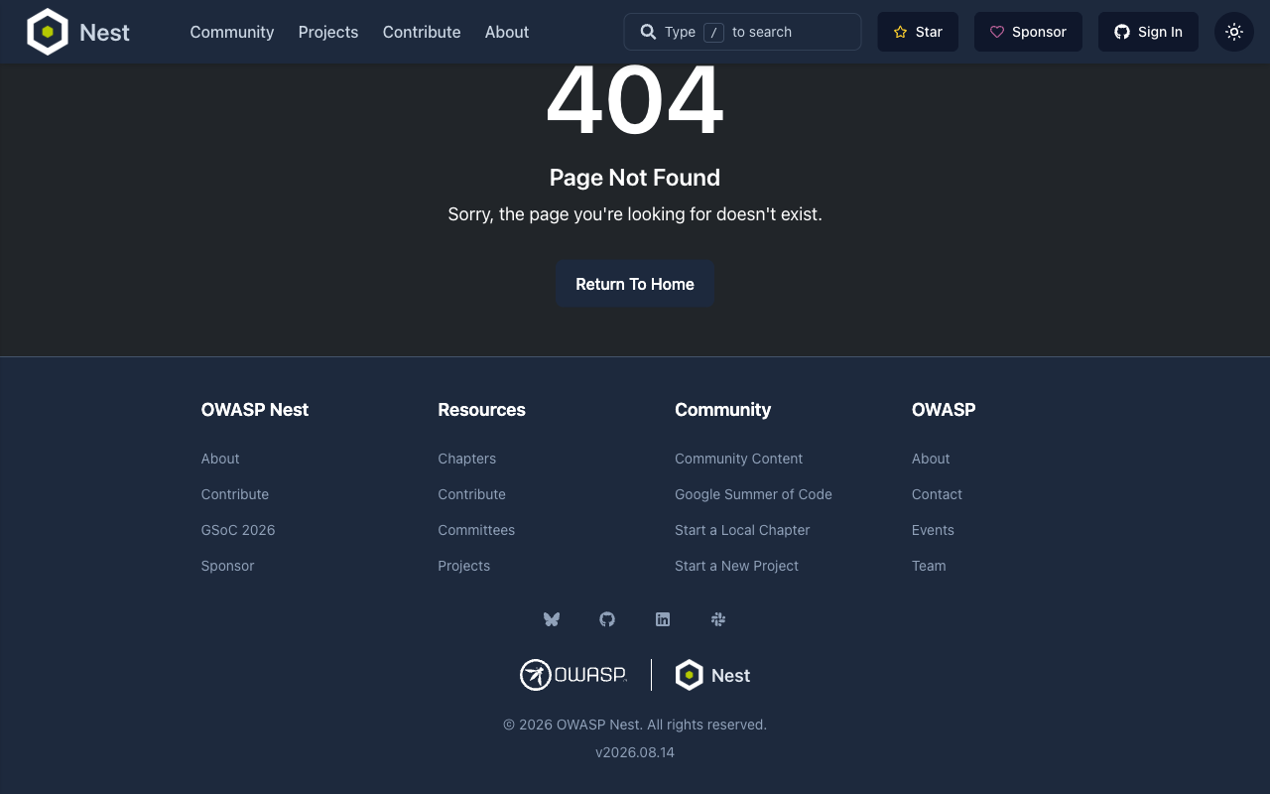Click the Sponsor button in header
Image resolution: width=1270 pixels, height=794 pixels.
[1028, 32]
